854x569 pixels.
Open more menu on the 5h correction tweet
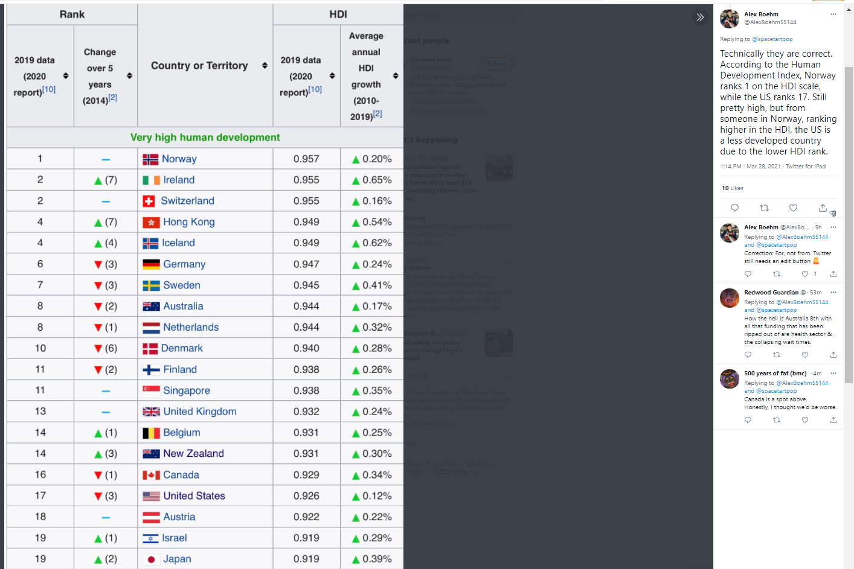coord(833,227)
